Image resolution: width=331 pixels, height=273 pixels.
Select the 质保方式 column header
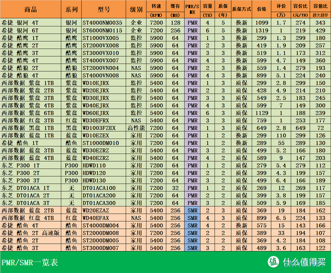tap(241, 10)
